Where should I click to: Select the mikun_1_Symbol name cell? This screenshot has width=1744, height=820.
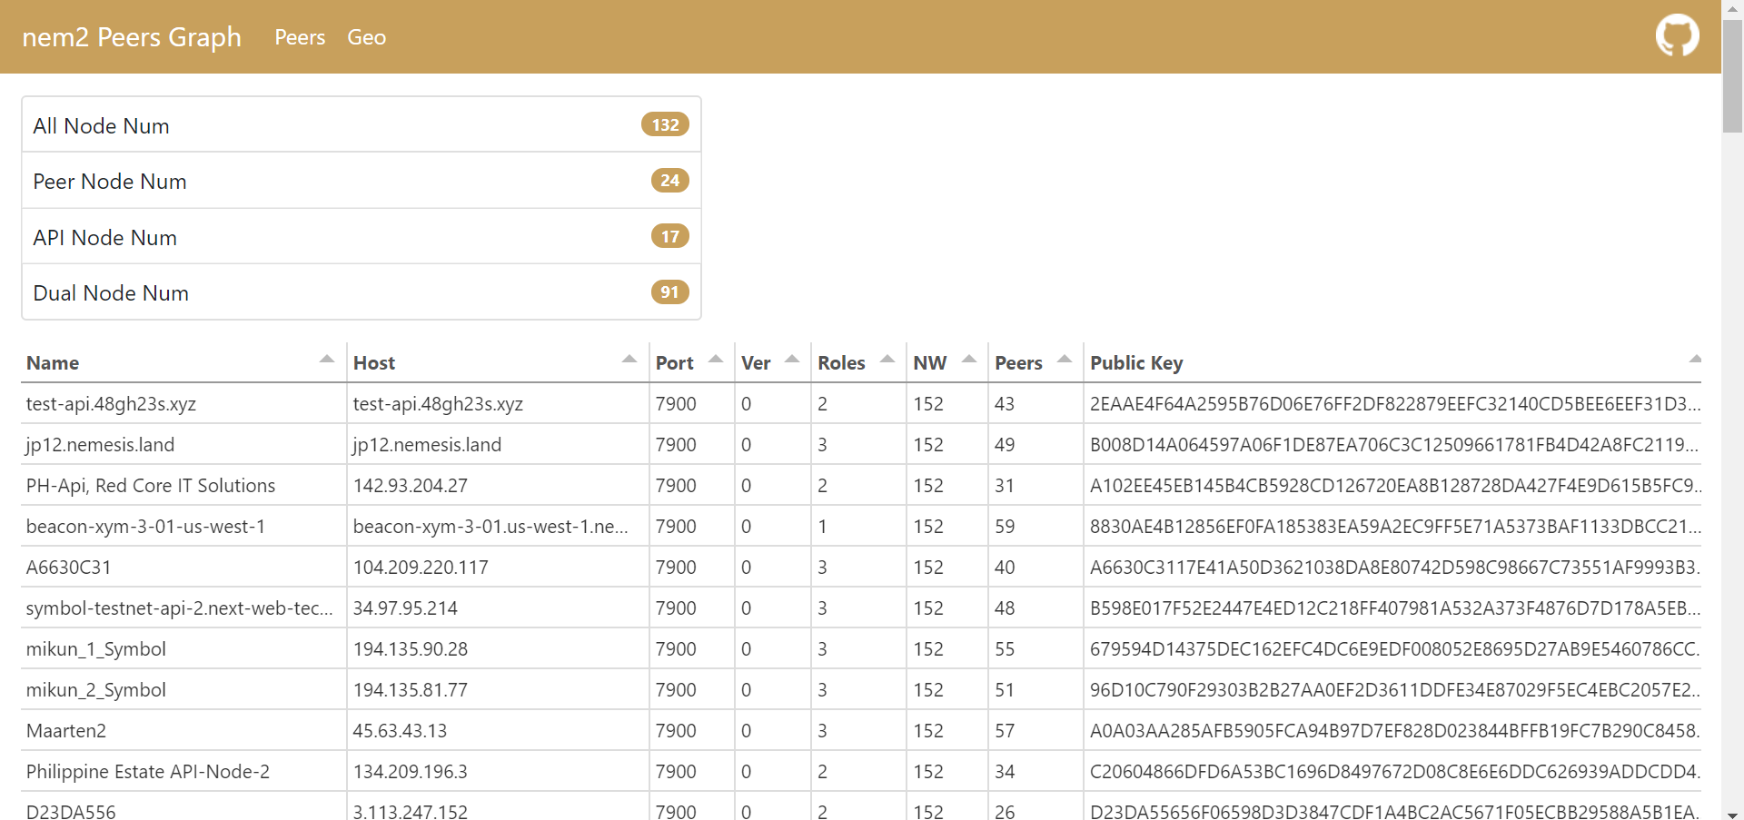click(x=184, y=648)
